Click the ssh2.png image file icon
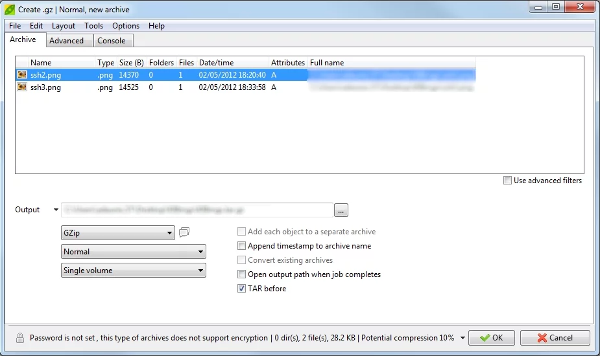This screenshot has height=356, width=600. 22,74
